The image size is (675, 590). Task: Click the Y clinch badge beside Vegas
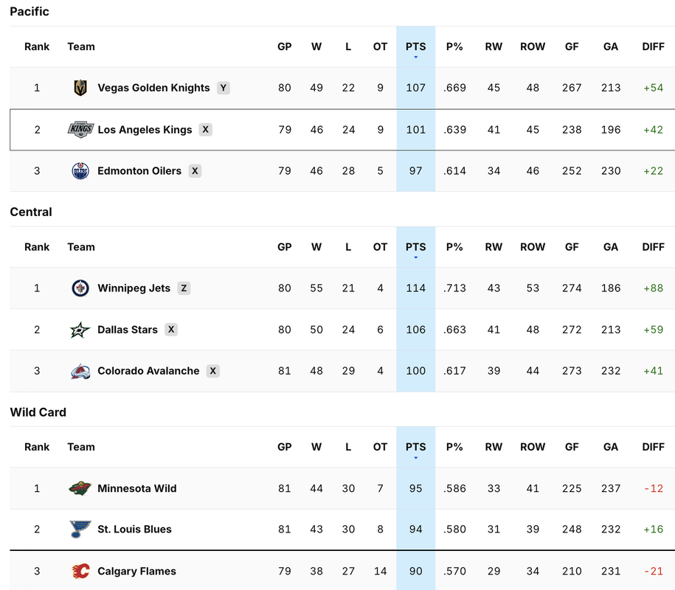223,88
